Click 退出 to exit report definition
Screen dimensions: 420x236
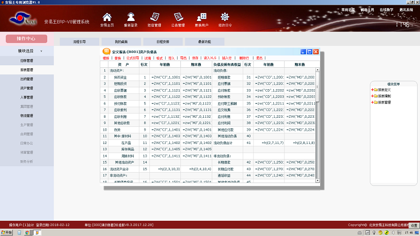click(259, 58)
